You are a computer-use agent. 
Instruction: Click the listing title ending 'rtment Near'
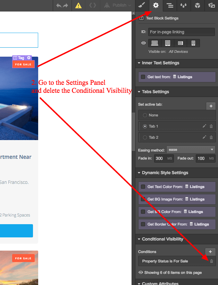click(16, 157)
